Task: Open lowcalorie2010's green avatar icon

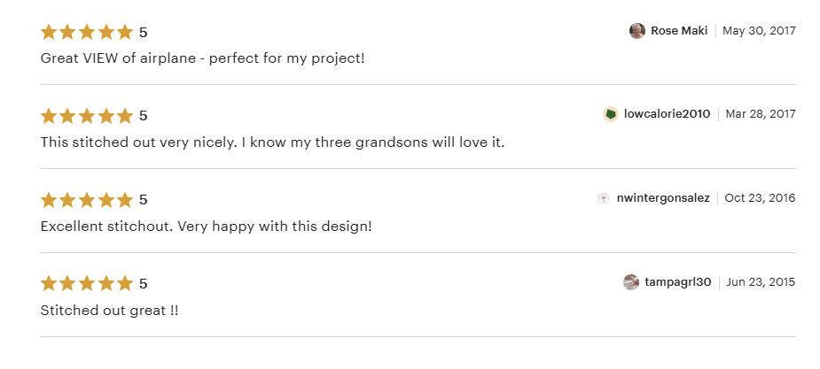Action: coord(610,114)
